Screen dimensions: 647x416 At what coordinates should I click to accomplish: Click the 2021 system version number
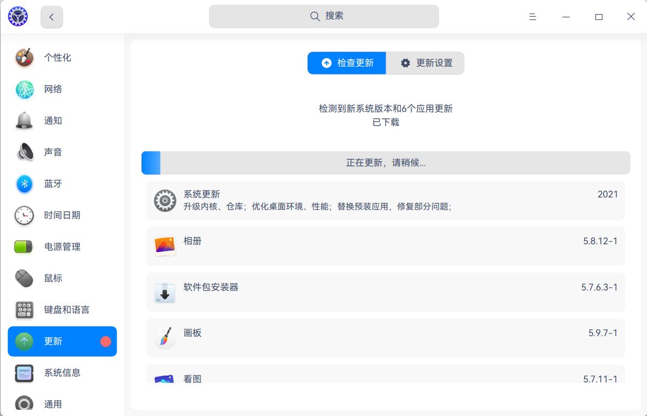(608, 194)
